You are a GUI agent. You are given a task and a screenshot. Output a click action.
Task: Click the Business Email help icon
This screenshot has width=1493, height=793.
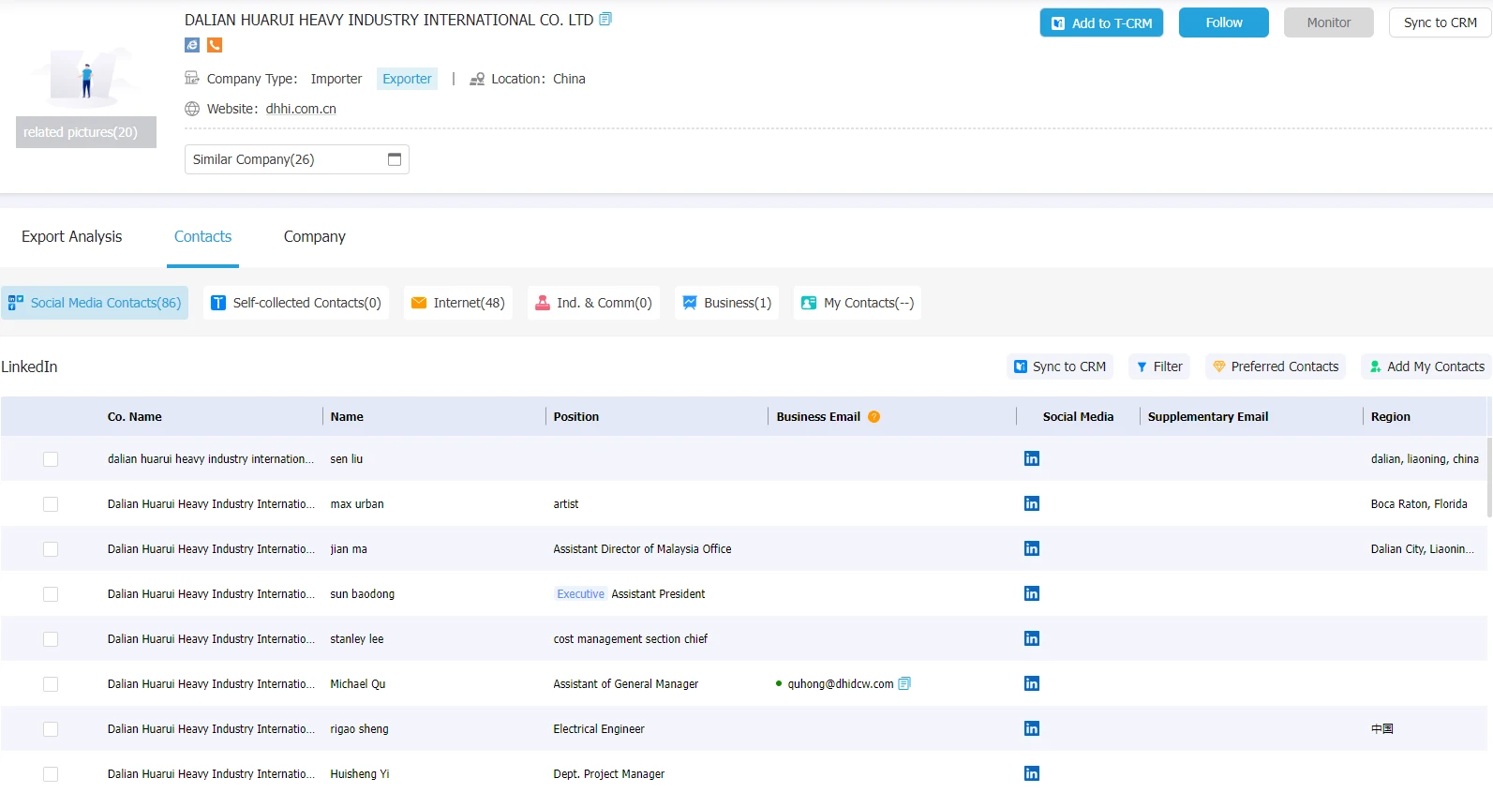873,417
